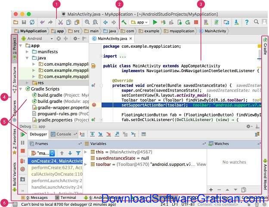This screenshot has height=207, width=269.
Task: Click the Undo arrow icon
Action: click(42, 22)
